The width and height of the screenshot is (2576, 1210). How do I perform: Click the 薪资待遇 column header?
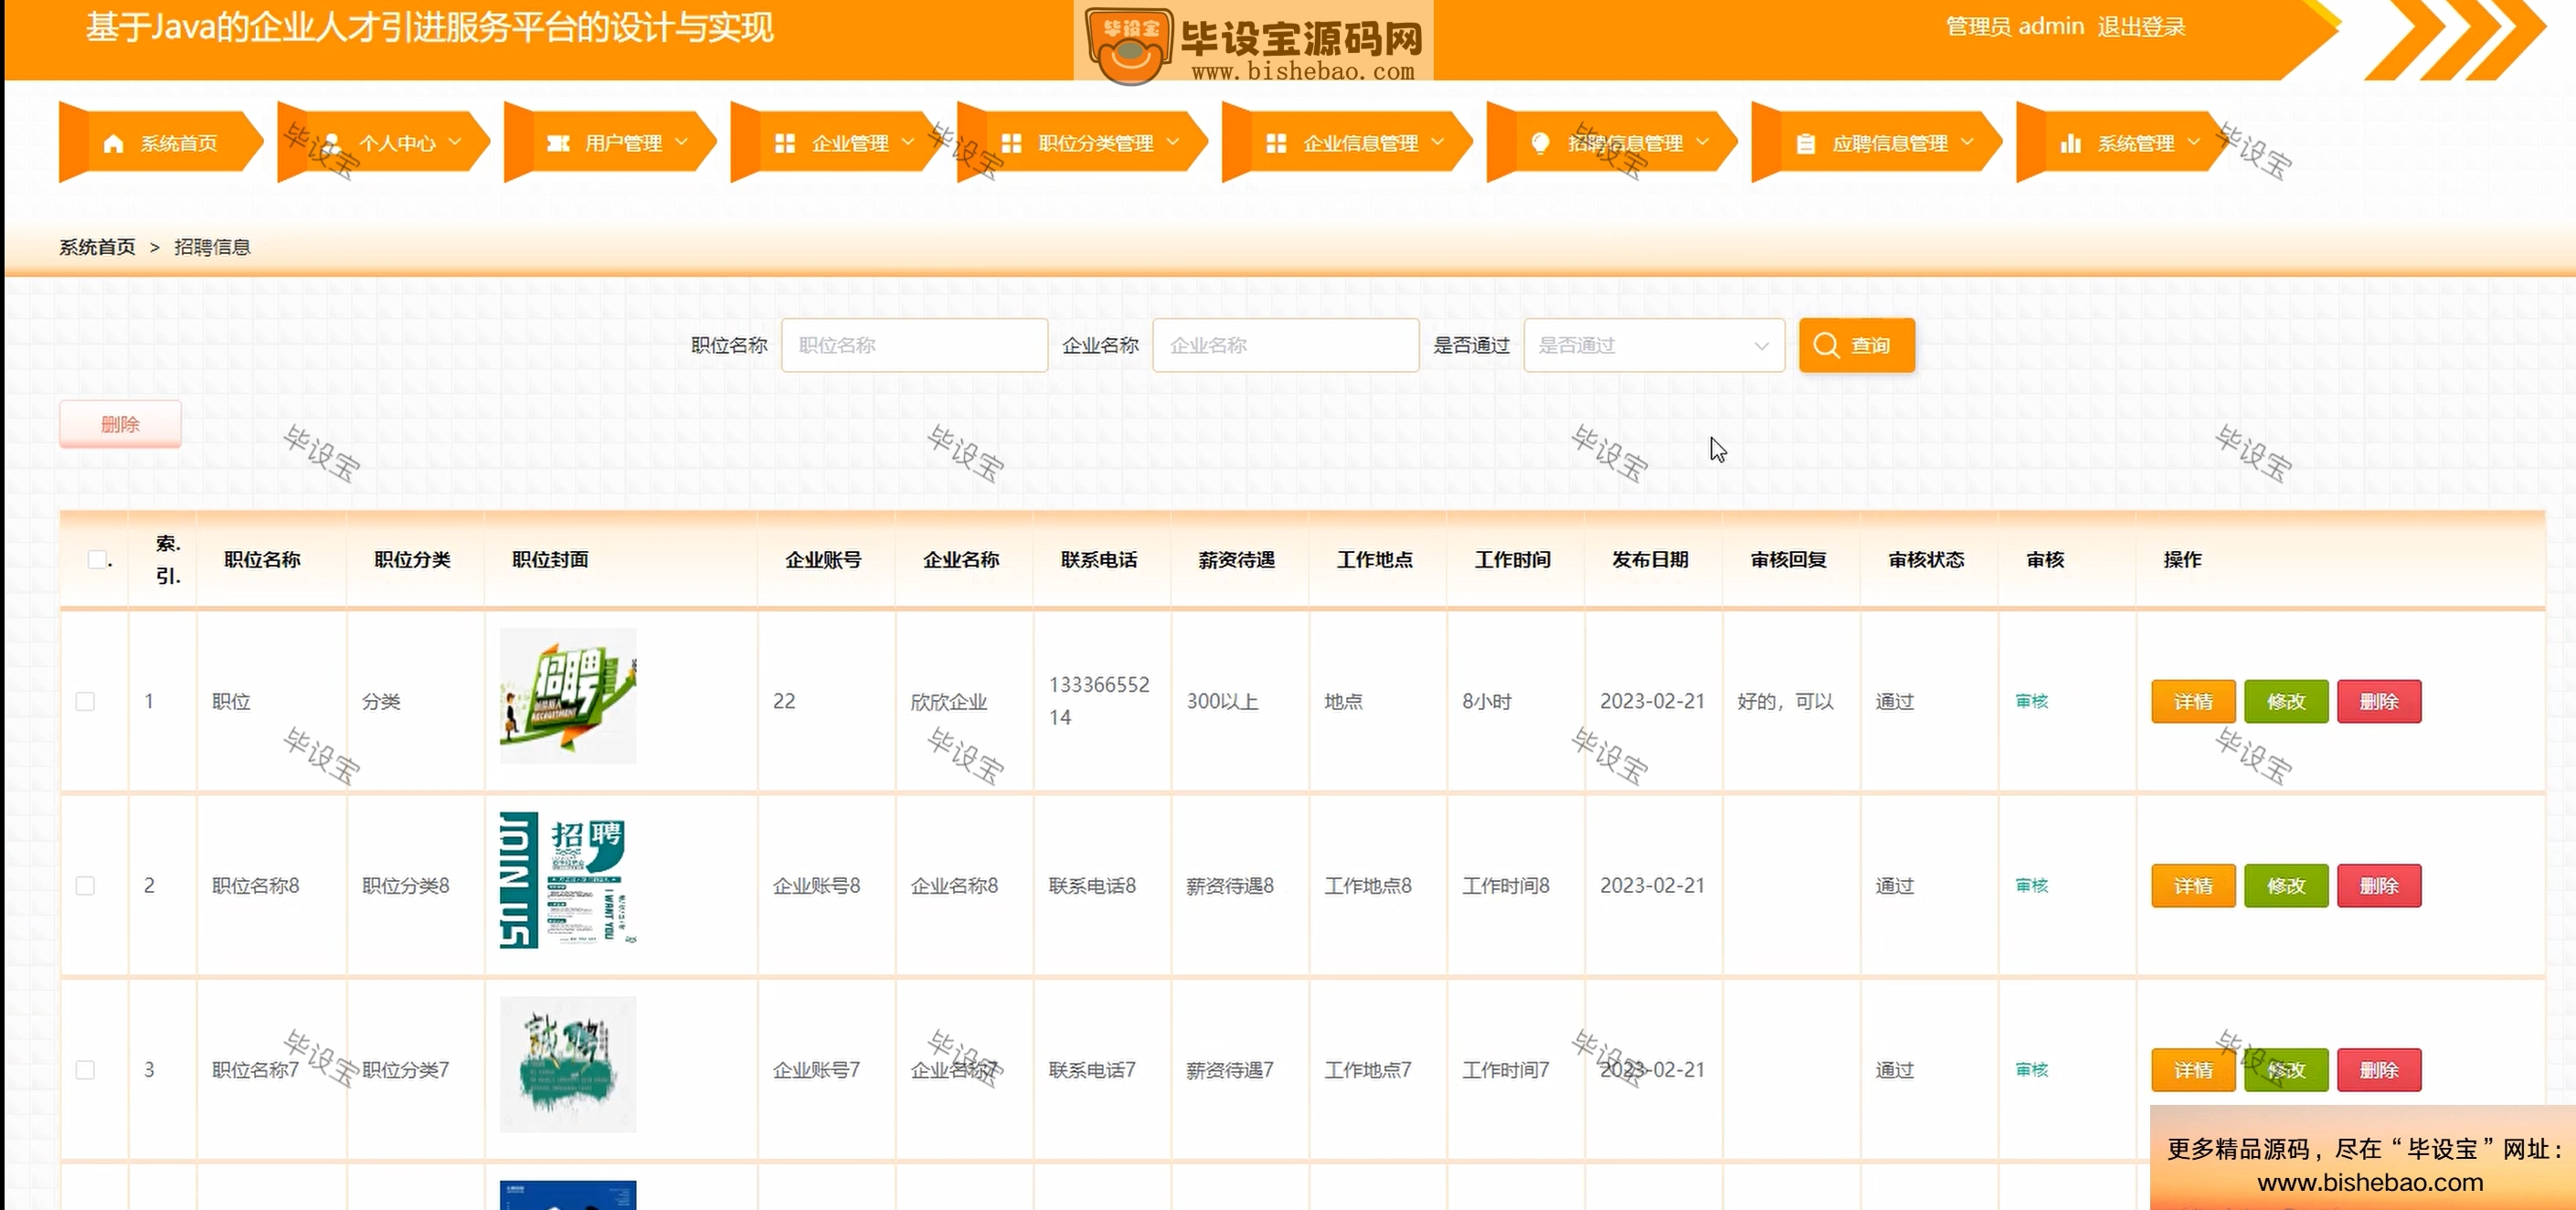click(x=1237, y=560)
